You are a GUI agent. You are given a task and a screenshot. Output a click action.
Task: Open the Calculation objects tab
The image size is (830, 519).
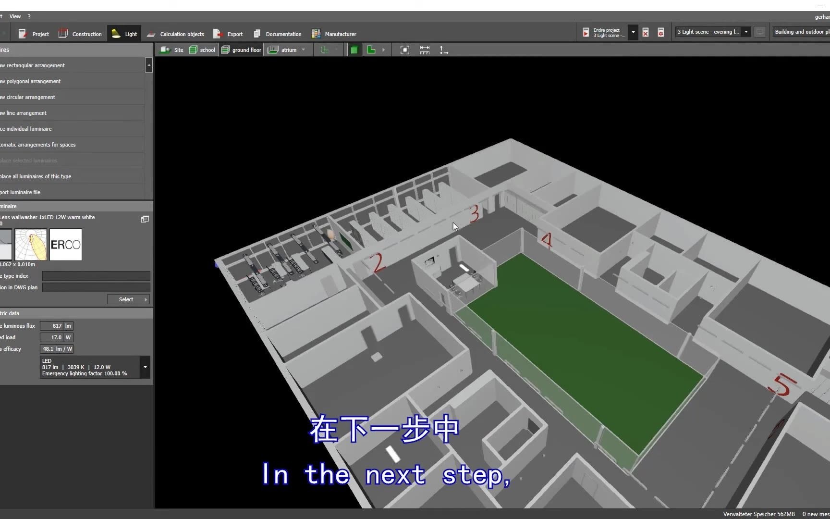tap(176, 34)
